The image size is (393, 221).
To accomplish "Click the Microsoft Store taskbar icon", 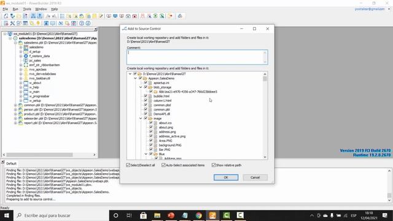I will [143, 215].
